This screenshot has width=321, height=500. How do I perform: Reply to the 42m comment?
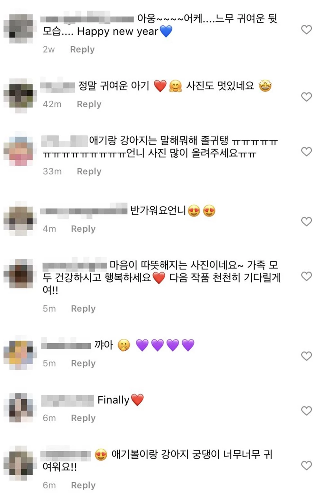tap(89, 104)
